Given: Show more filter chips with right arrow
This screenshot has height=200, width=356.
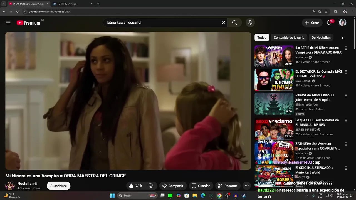Looking at the screenshot, I should [x=342, y=37].
